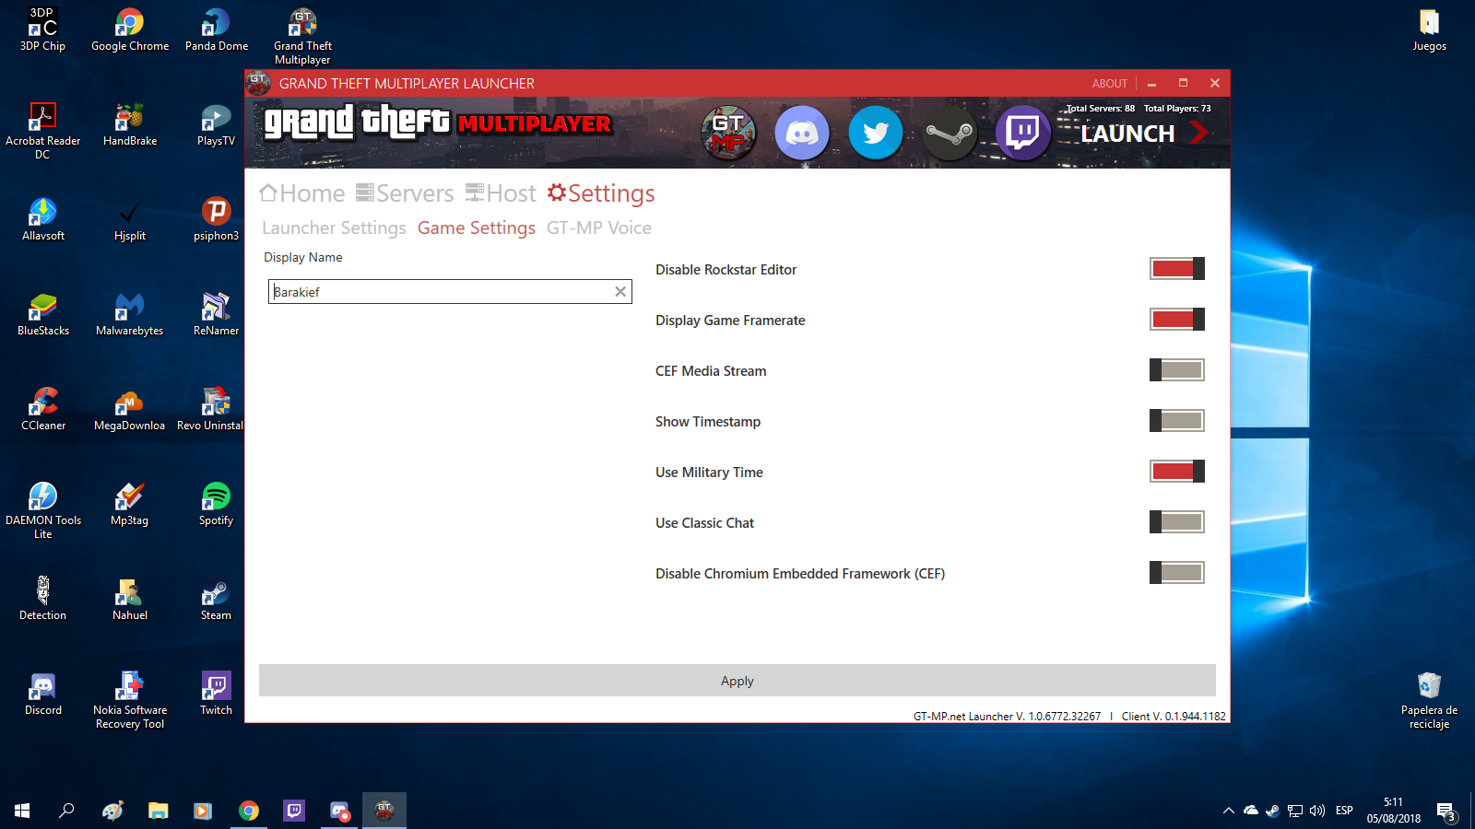Open the Windows Start menu

pyautogui.click(x=22, y=811)
